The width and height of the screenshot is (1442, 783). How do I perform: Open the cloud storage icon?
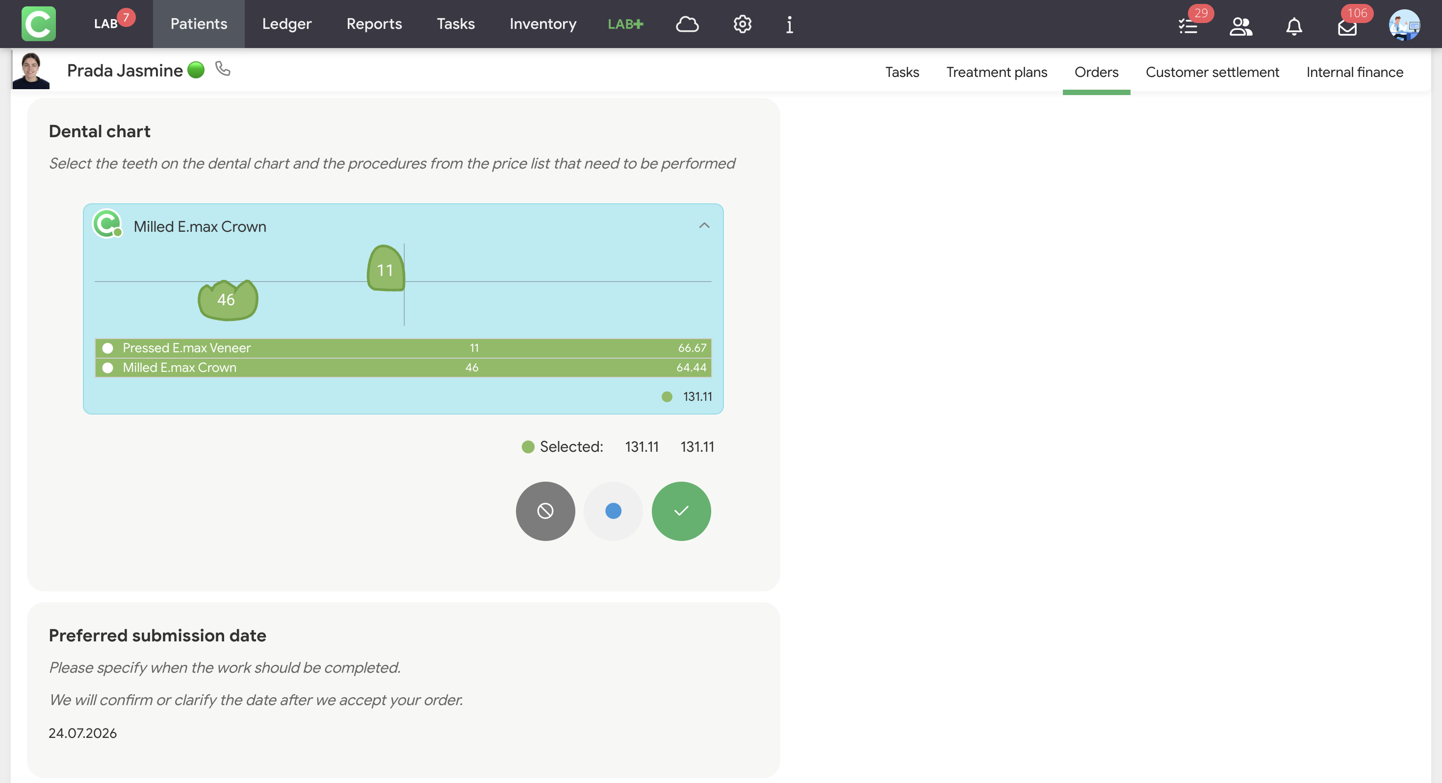click(687, 24)
